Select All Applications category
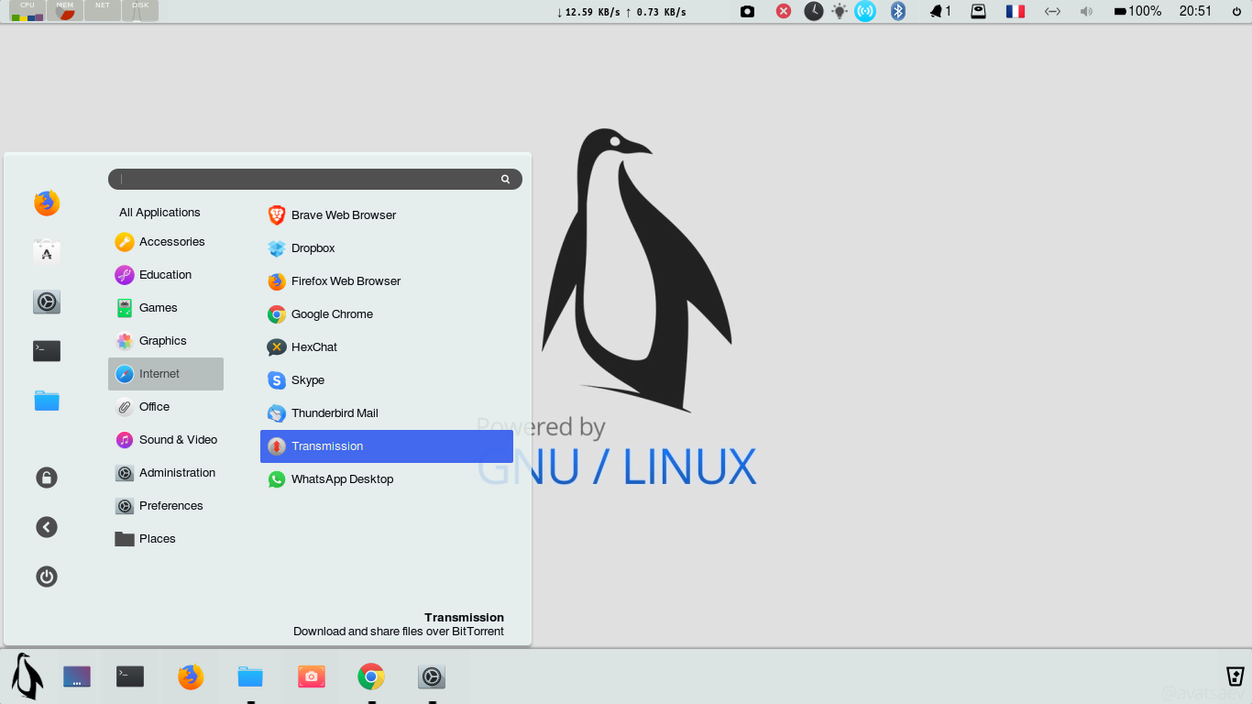1252x704 pixels. pyautogui.click(x=159, y=212)
